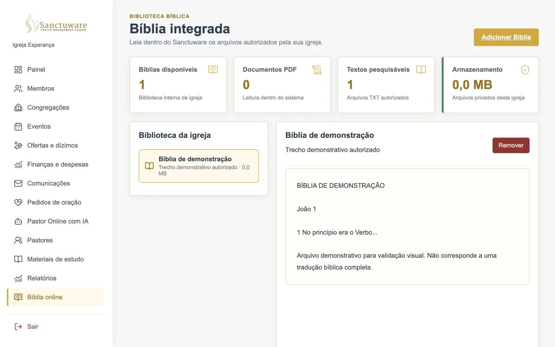
Task: Go to the Membros section
Action: coord(55,88)
